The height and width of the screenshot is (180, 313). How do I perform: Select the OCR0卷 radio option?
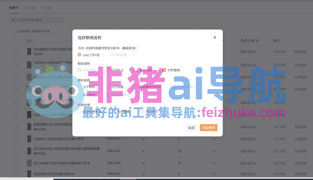[111, 55]
